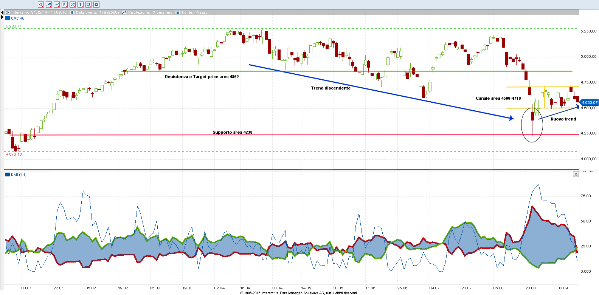Click the current price marker 4.560,07
Screen dimensions: 599x295
[x=589, y=102]
